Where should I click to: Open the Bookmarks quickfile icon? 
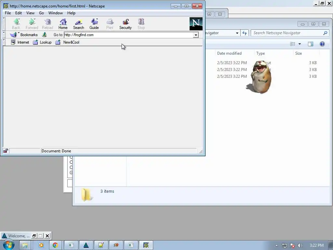pos(14,35)
